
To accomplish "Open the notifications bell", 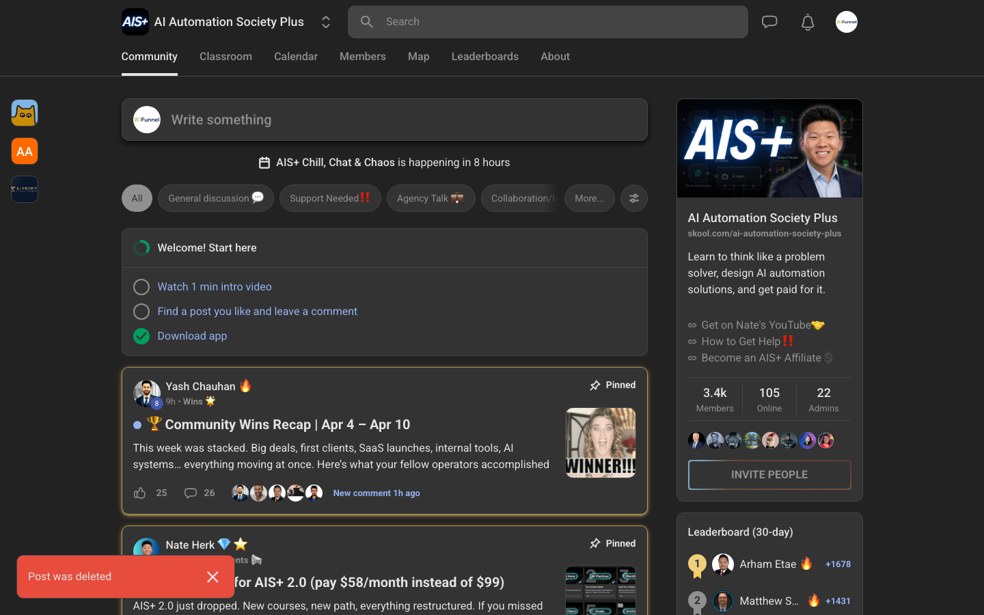I will [x=808, y=22].
